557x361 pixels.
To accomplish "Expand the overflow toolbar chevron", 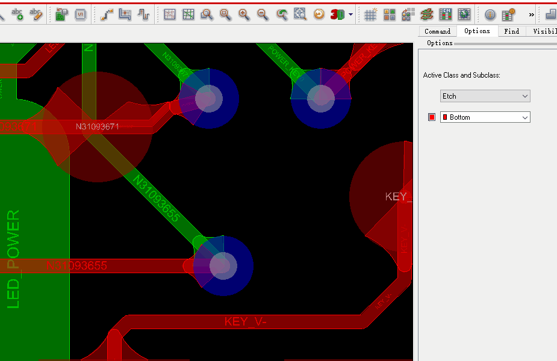I will click(x=531, y=14).
